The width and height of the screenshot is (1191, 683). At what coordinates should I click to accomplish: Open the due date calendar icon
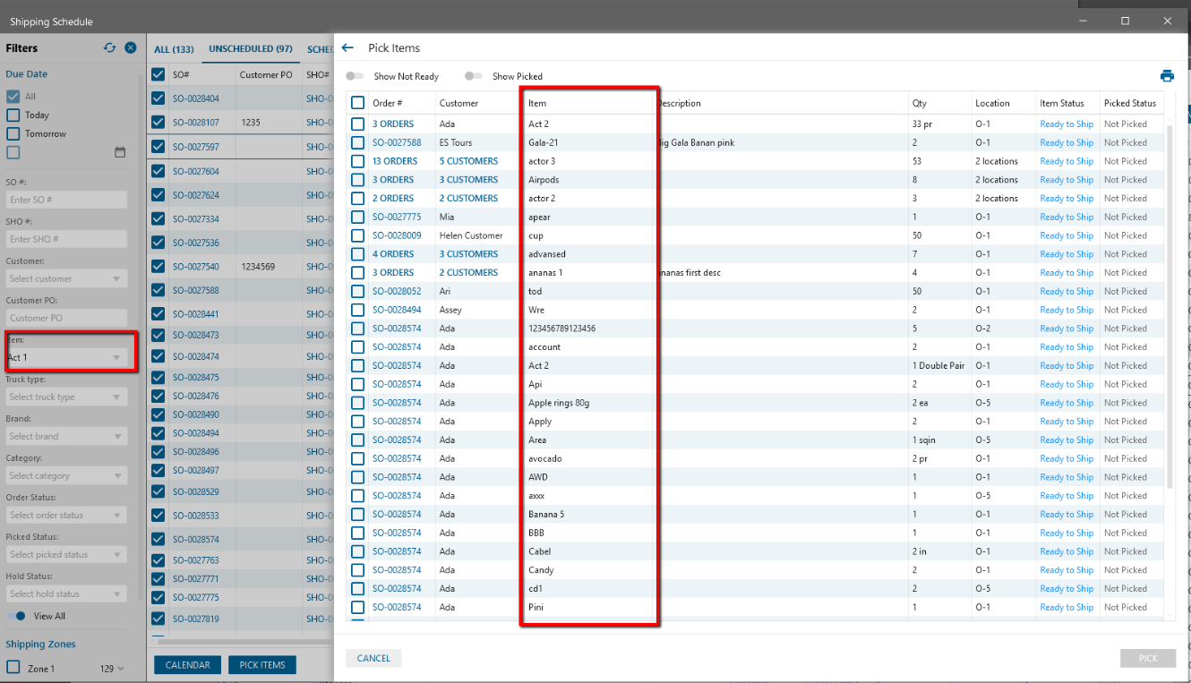[120, 153]
